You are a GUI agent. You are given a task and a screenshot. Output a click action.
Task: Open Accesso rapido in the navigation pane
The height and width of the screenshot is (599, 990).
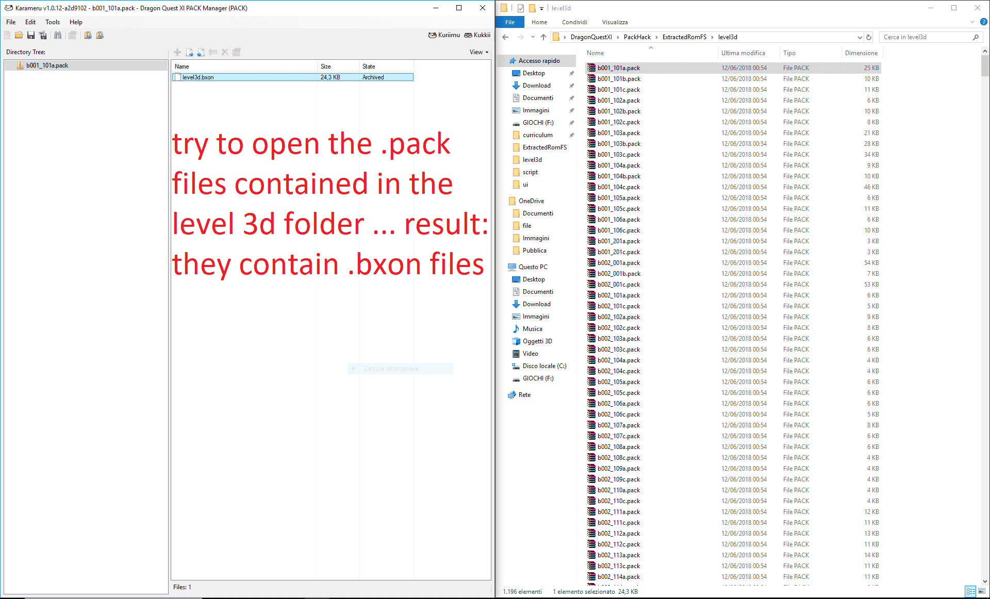click(539, 61)
